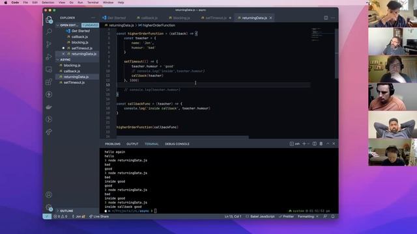The height and width of the screenshot is (234, 417).
Task: Click the Live Share status bar button
Action: pos(99,216)
